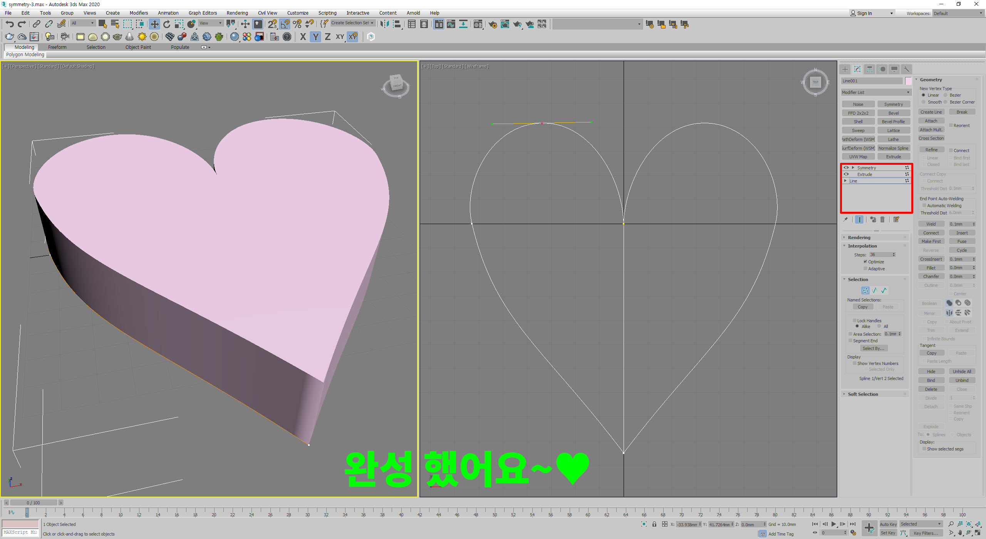This screenshot has height=539, width=986.
Task: Toggle the Y axis constraint
Action: [315, 37]
